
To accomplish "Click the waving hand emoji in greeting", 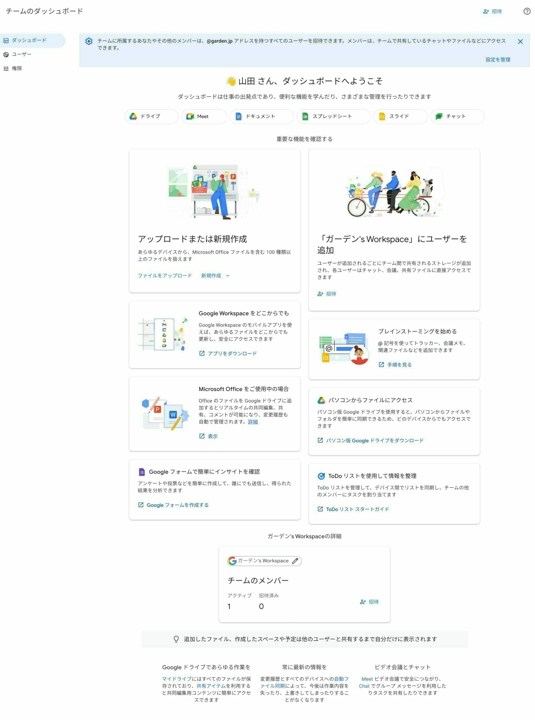I will tap(231, 81).
